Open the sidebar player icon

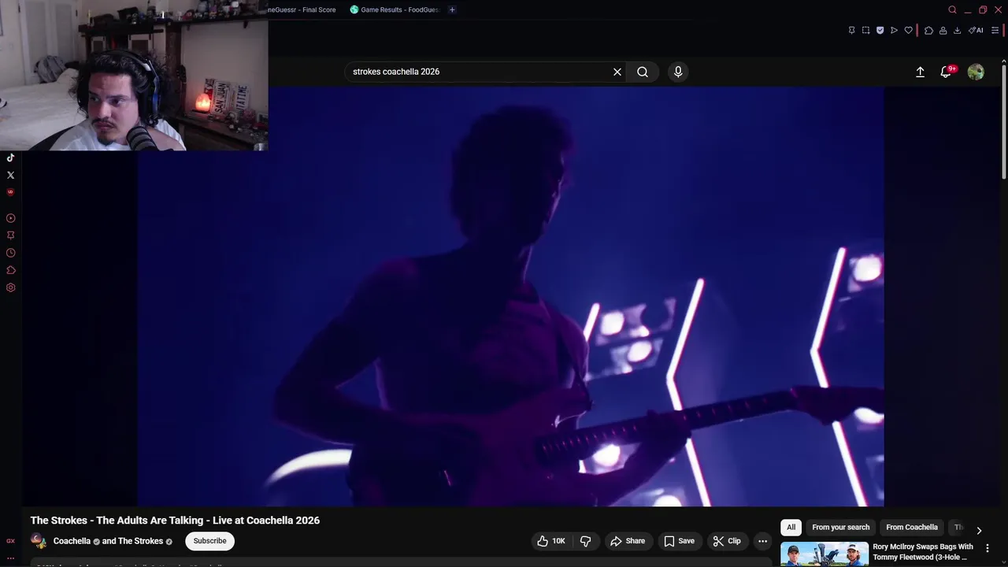(x=10, y=218)
